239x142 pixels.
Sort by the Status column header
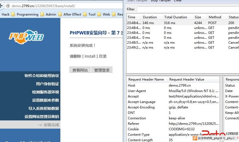point(233,17)
